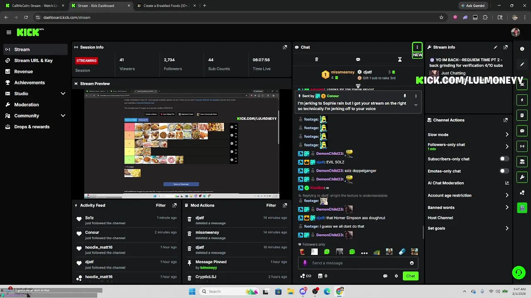
Task: Open the hamburger menu next to Kick logo
Action: click(x=9, y=32)
